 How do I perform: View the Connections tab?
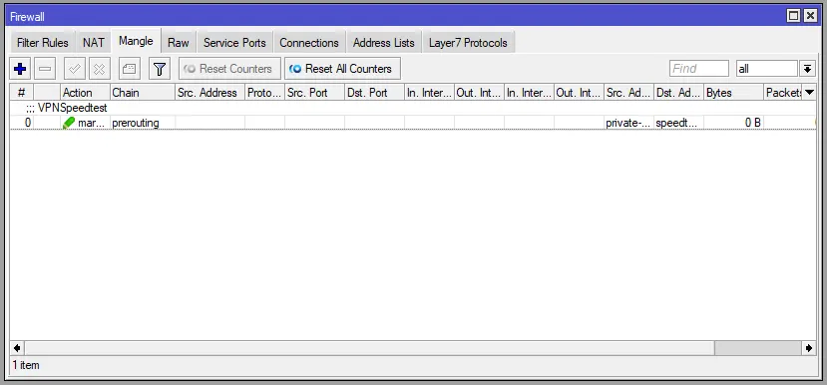point(309,43)
